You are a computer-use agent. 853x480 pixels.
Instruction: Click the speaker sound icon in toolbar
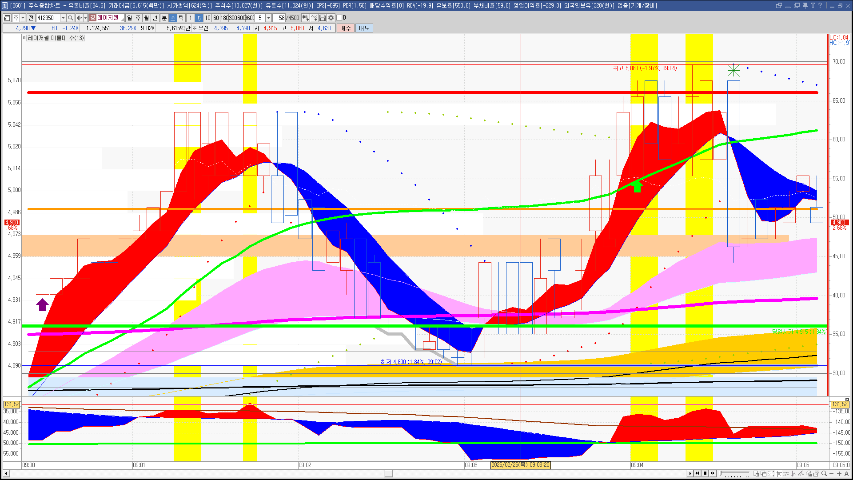79,18
